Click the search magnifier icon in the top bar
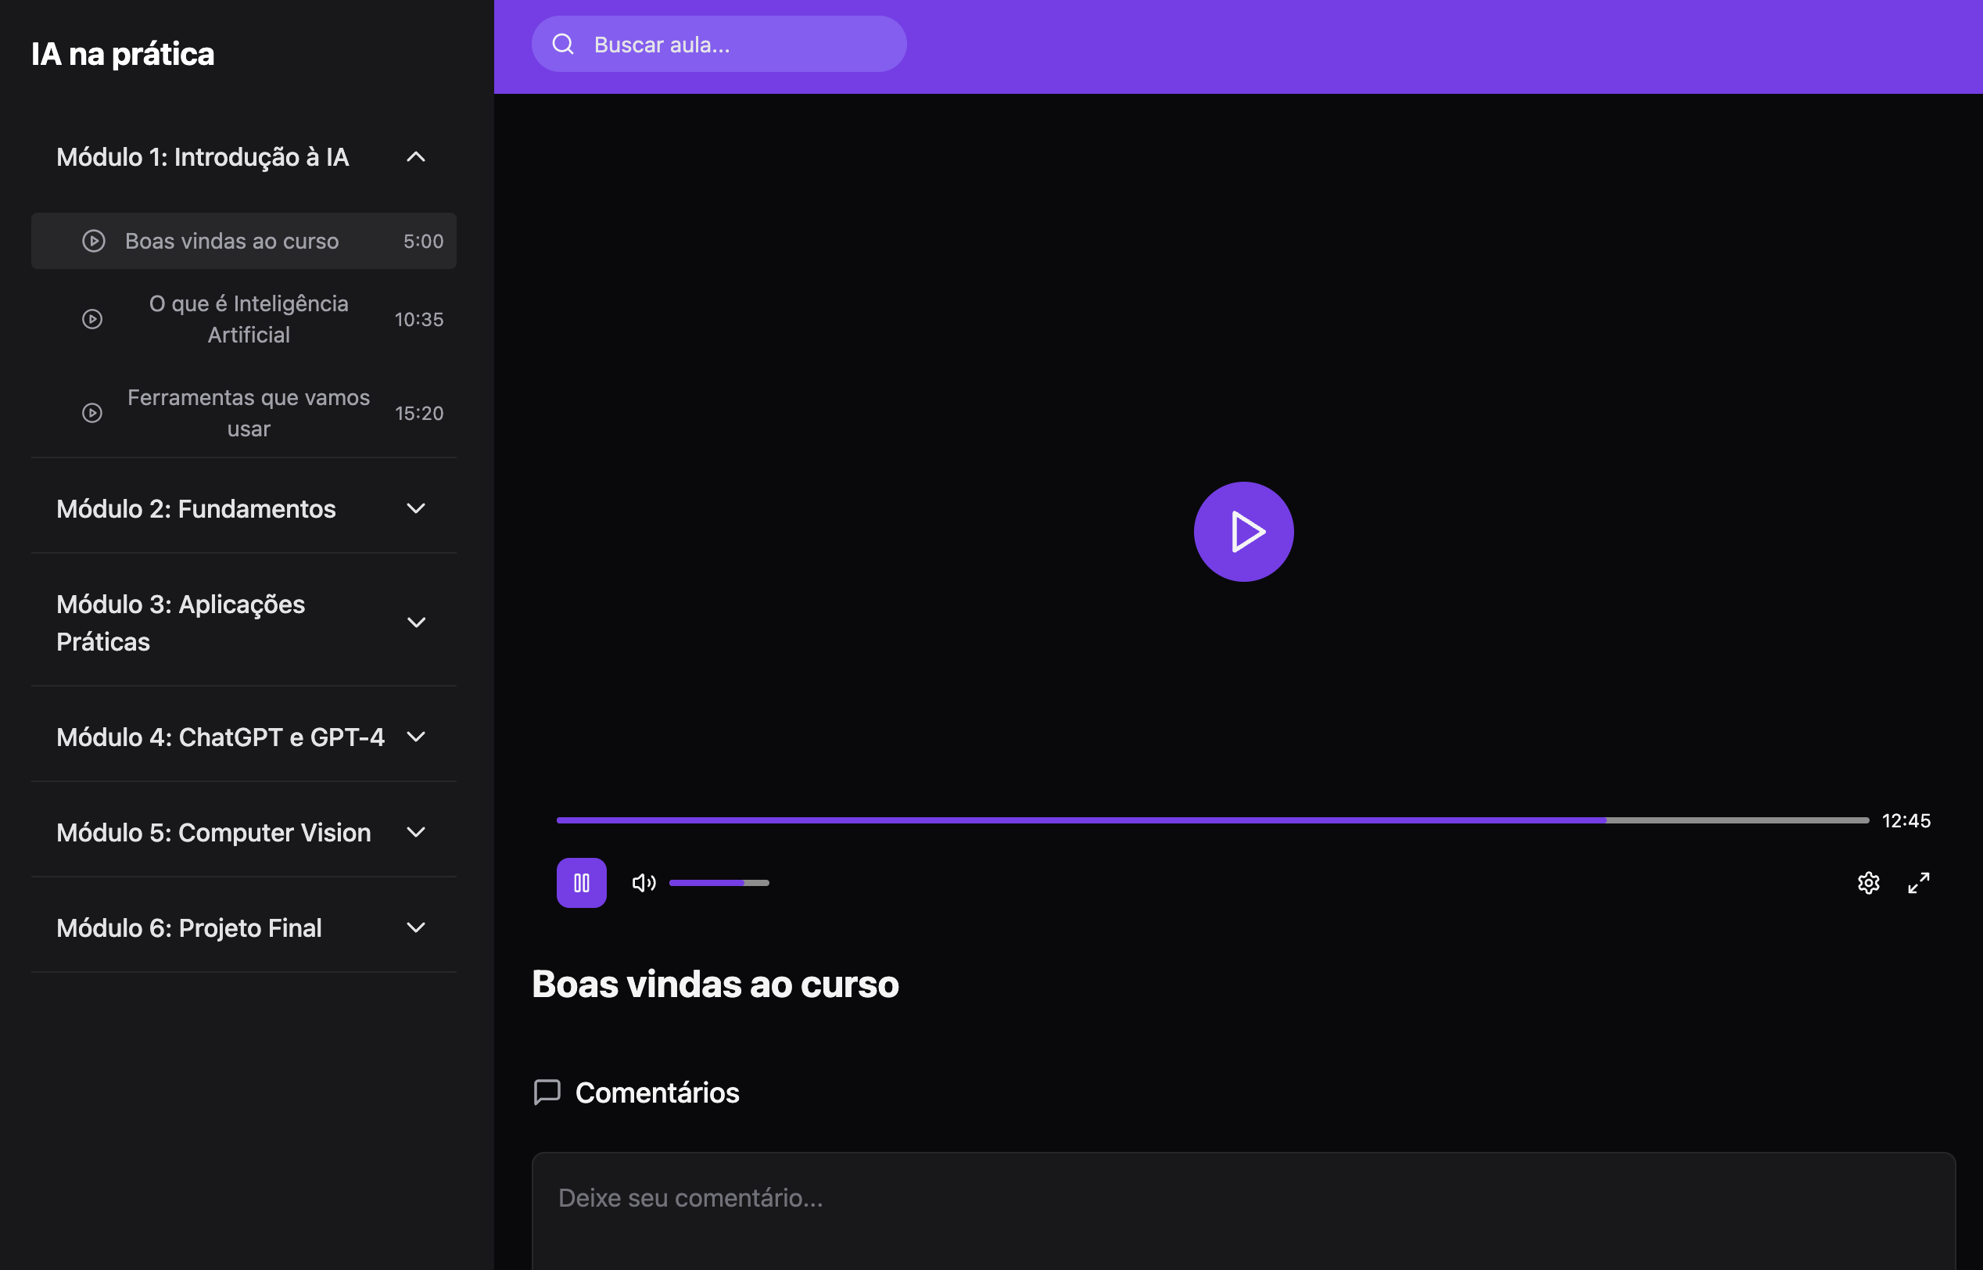Image resolution: width=1983 pixels, height=1270 pixels. [563, 44]
